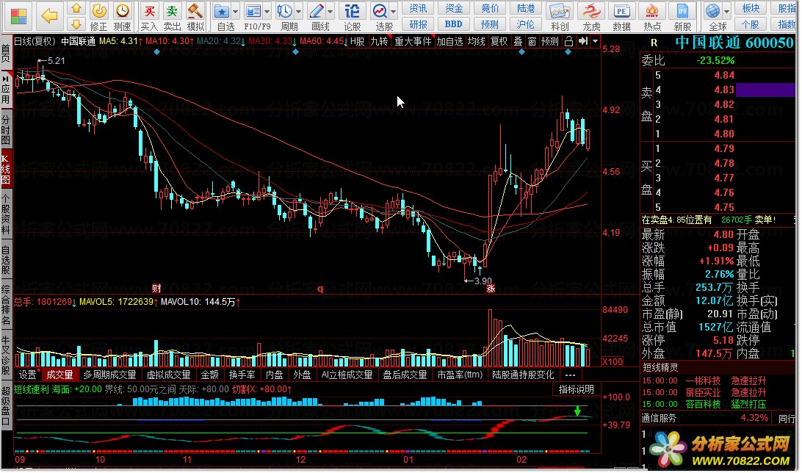Open the F10/F9 info icon
The image size is (802, 473).
(253, 11)
